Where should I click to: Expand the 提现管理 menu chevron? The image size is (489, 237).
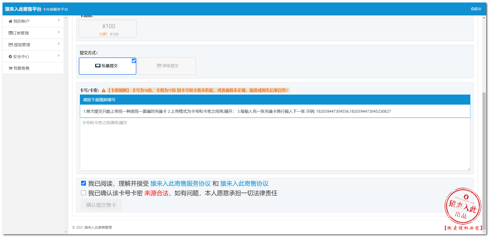click(x=59, y=44)
